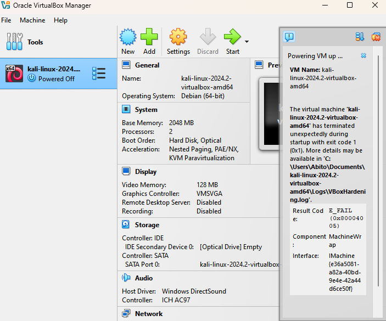Click the Discard toolbar icon
Viewport: 386px width, 321px height.
click(208, 37)
